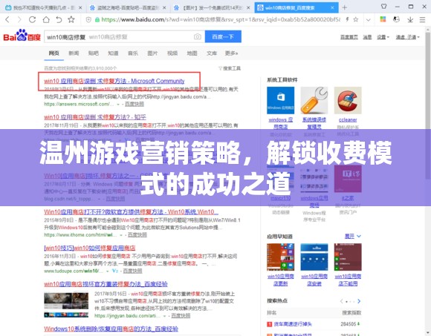The image size is (431, 336).
Task: Click the wrench system repair tool thumbnail
Action: coord(314,100)
